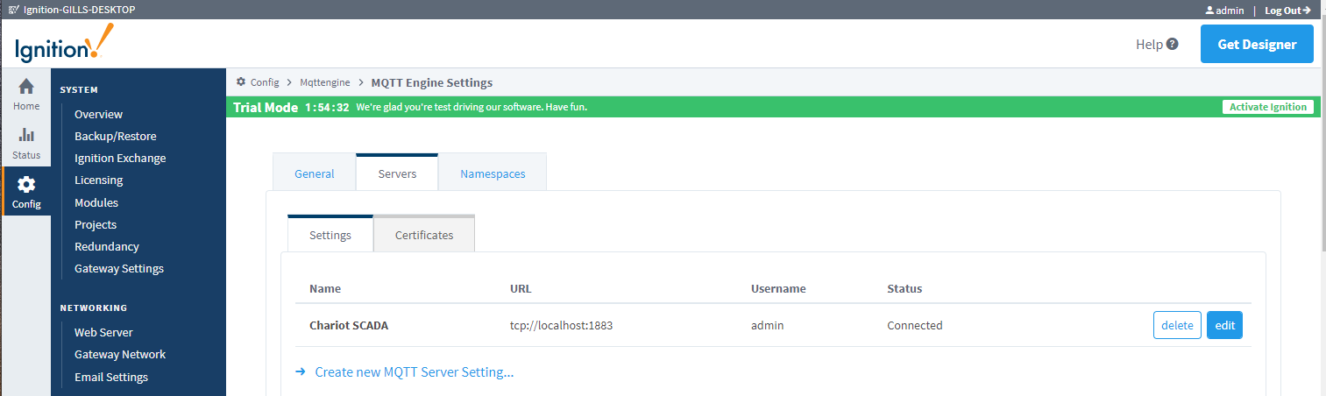Switch to the General tab

pos(315,173)
